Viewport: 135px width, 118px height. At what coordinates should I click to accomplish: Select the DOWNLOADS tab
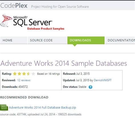pyautogui.click(x=86, y=40)
